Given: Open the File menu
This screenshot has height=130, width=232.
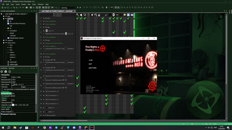Looking at the screenshot, I should tap(3, 4).
